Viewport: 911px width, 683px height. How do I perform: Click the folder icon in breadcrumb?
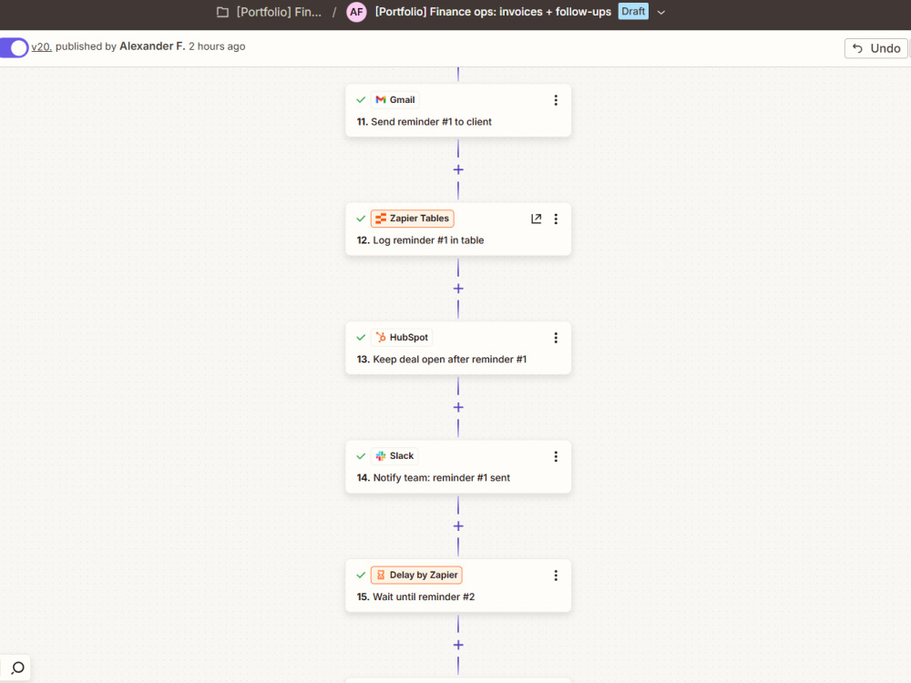pyautogui.click(x=222, y=12)
